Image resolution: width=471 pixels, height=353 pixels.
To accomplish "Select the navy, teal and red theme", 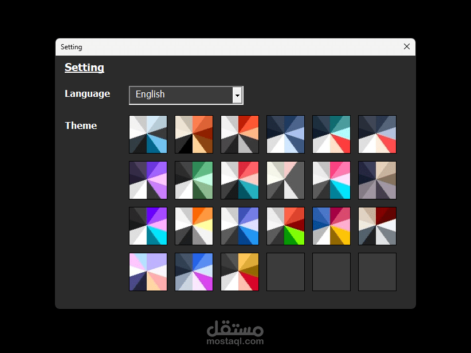I will tap(331, 134).
